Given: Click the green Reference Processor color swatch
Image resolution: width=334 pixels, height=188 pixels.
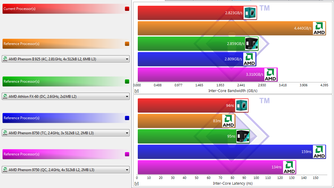Looking at the screenshot, I should click(x=127, y=81).
